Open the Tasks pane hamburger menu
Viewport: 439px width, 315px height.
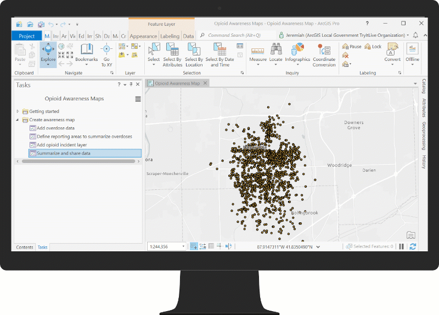coord(138,99)
